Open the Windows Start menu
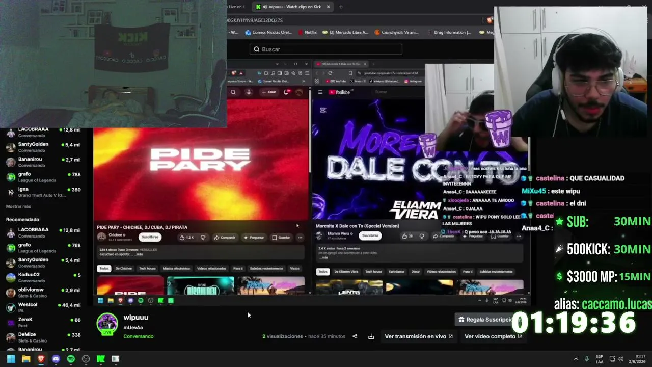This screenshot has height=367, width=652. tap(11, 359)
